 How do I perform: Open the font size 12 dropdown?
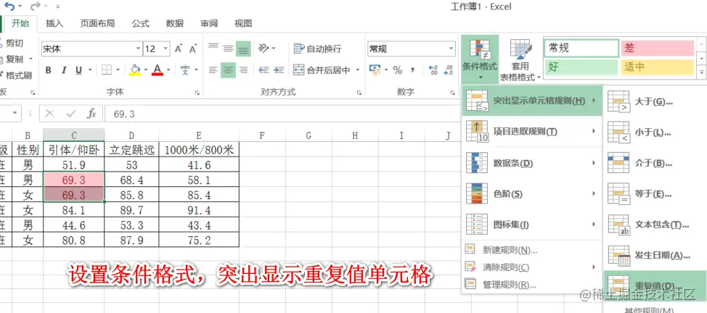166,49
